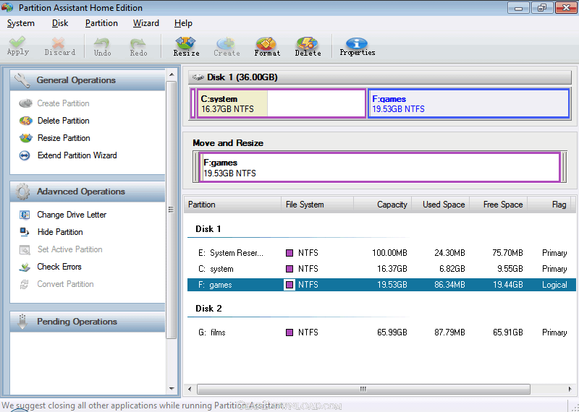Click the F:games bar in Move and Resize
The image size is (579, 412).
(380, 168)
